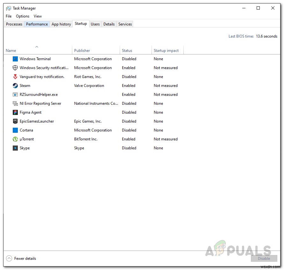Open the Options menu

[23, 16]
